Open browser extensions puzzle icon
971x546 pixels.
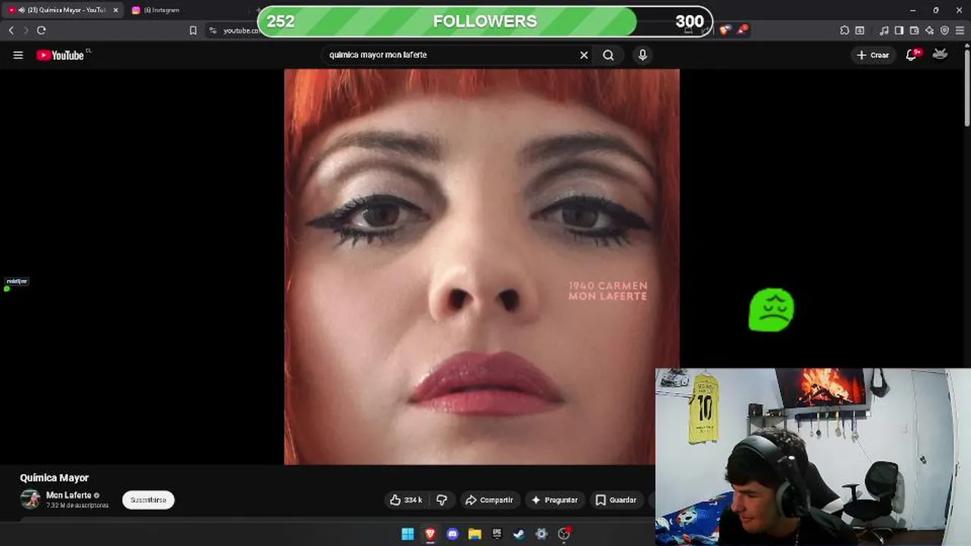(x=844, y=30)
